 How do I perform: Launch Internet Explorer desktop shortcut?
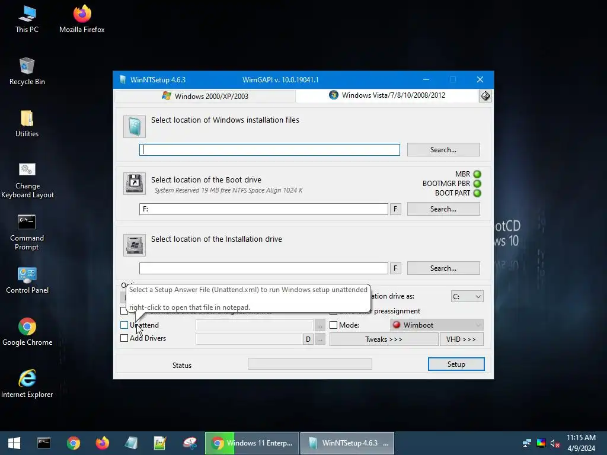[x=27, y=384]
